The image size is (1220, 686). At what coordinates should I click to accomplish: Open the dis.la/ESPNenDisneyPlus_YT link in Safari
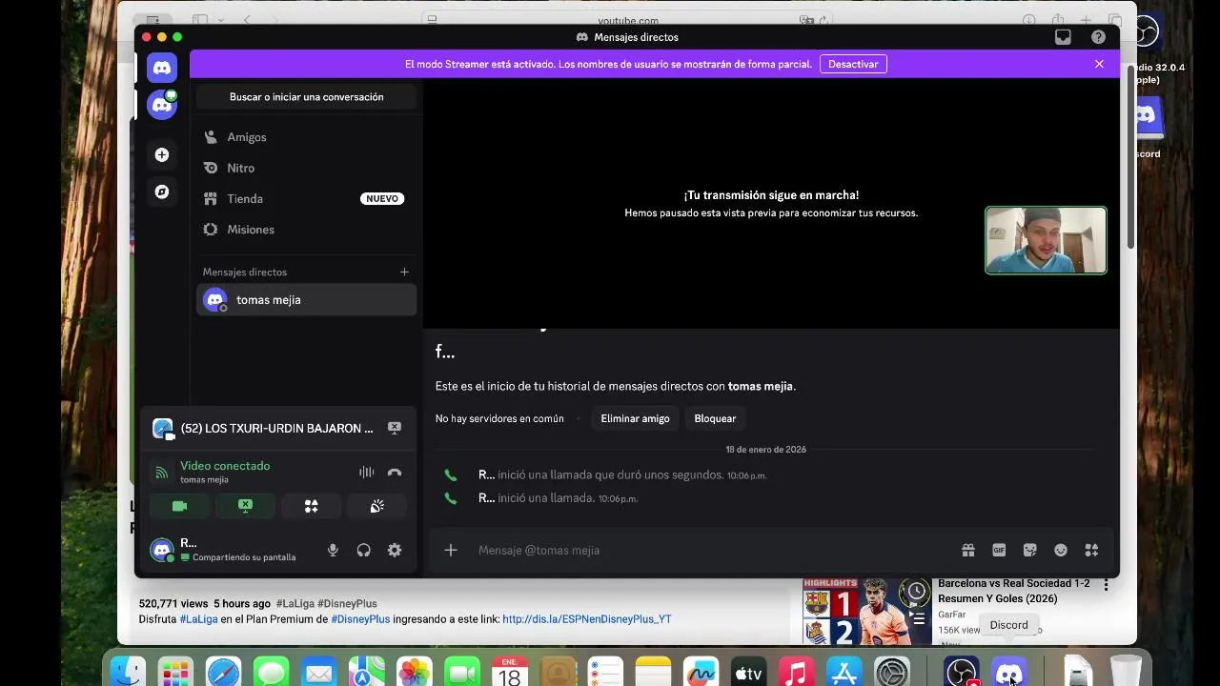587,618
